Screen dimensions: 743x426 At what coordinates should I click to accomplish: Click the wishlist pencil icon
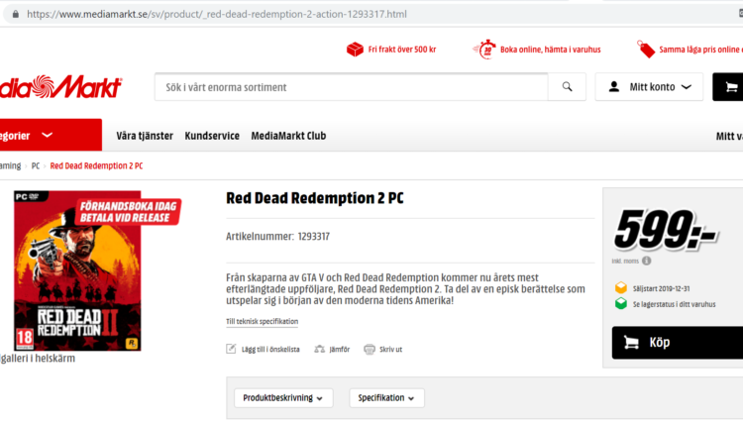[231, 349]
